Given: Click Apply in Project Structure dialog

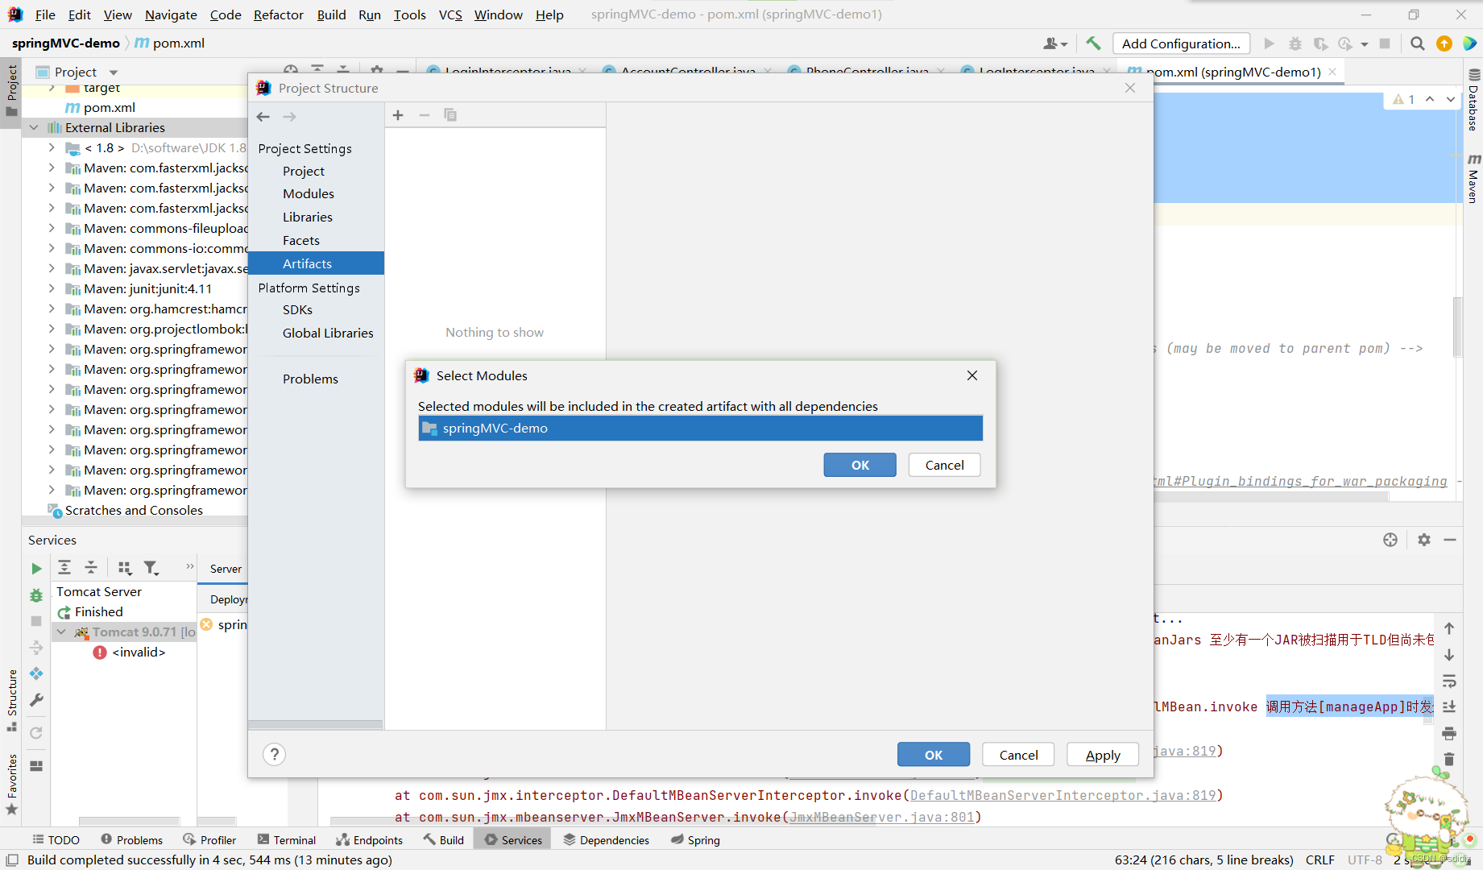Looking at the screenshot, I should (1103, 755).
